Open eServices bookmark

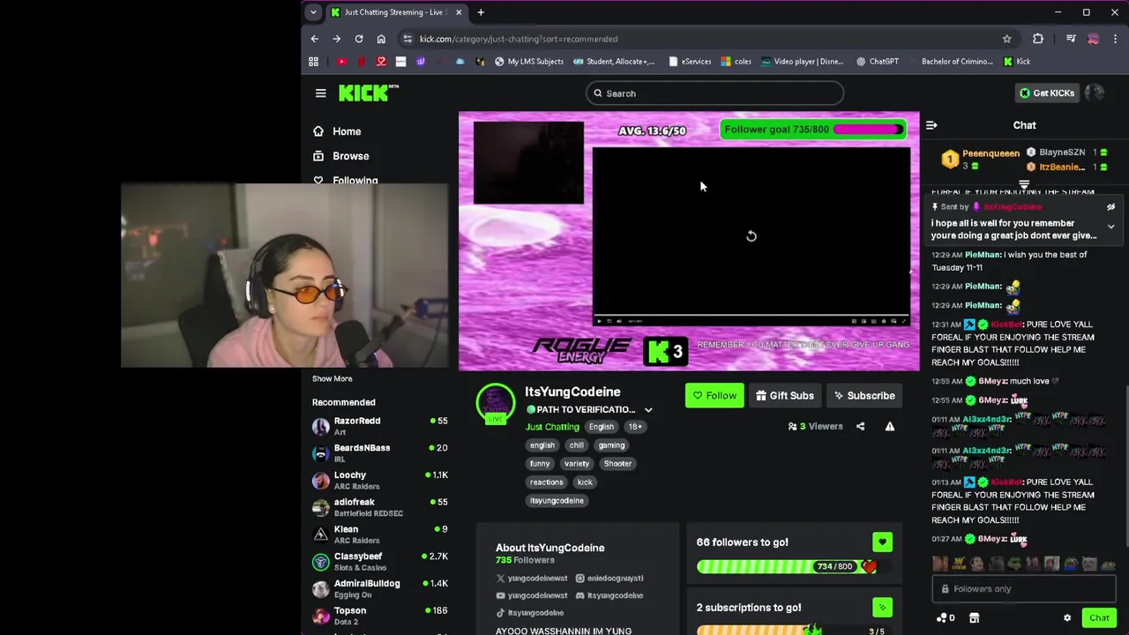coord(690,62)
